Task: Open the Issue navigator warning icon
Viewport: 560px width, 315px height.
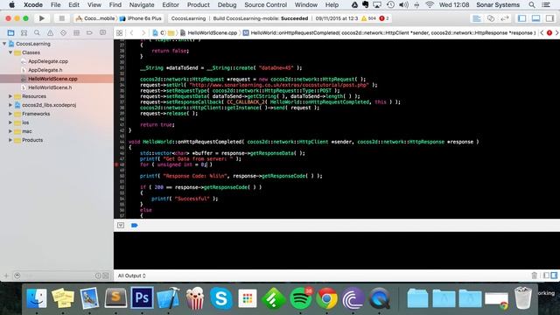Action: pos(50,33)
